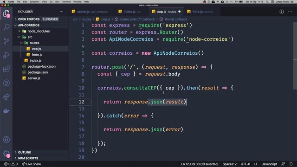Change end of line via LF
The width and height of the screenshot is (297, 167).
tap(256, 164)
